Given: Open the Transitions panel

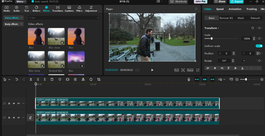Looking at the screenshot, I should point(58,9).
